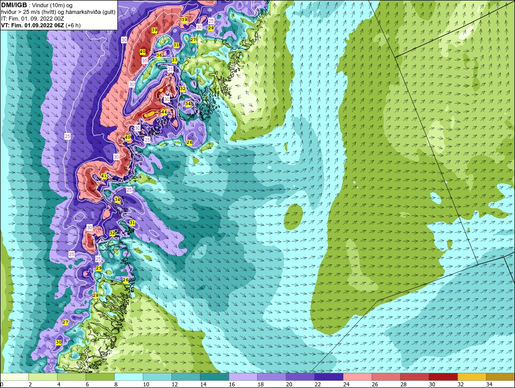Image resolution: width=515 pixels, height=388 pixels.
Task: Click the yellow 30 gust label
Action: pos(59,342)
